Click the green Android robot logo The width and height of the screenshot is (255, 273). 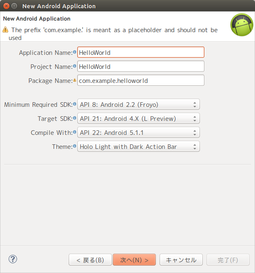[x=242, y=25]
